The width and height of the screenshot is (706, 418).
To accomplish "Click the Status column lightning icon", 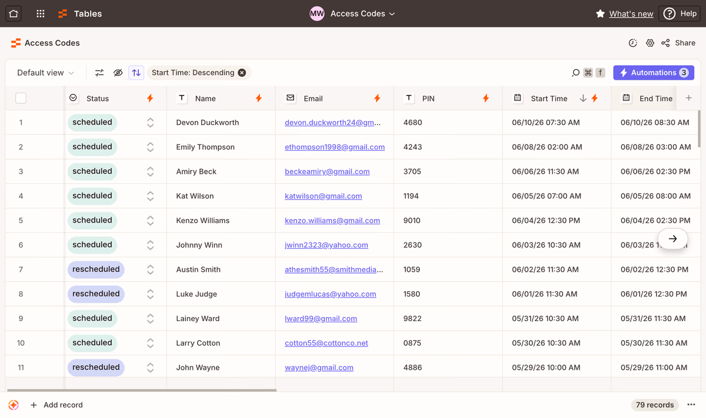I will pos(150,99).
